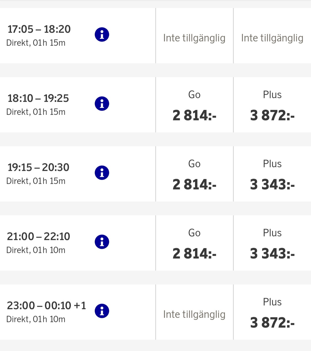Show details icon for 18:10 – 19:25 flight

(102, 104)
